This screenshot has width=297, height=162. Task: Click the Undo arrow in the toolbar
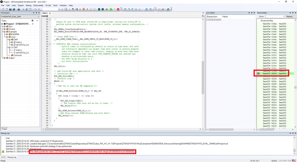click(35, 9)
